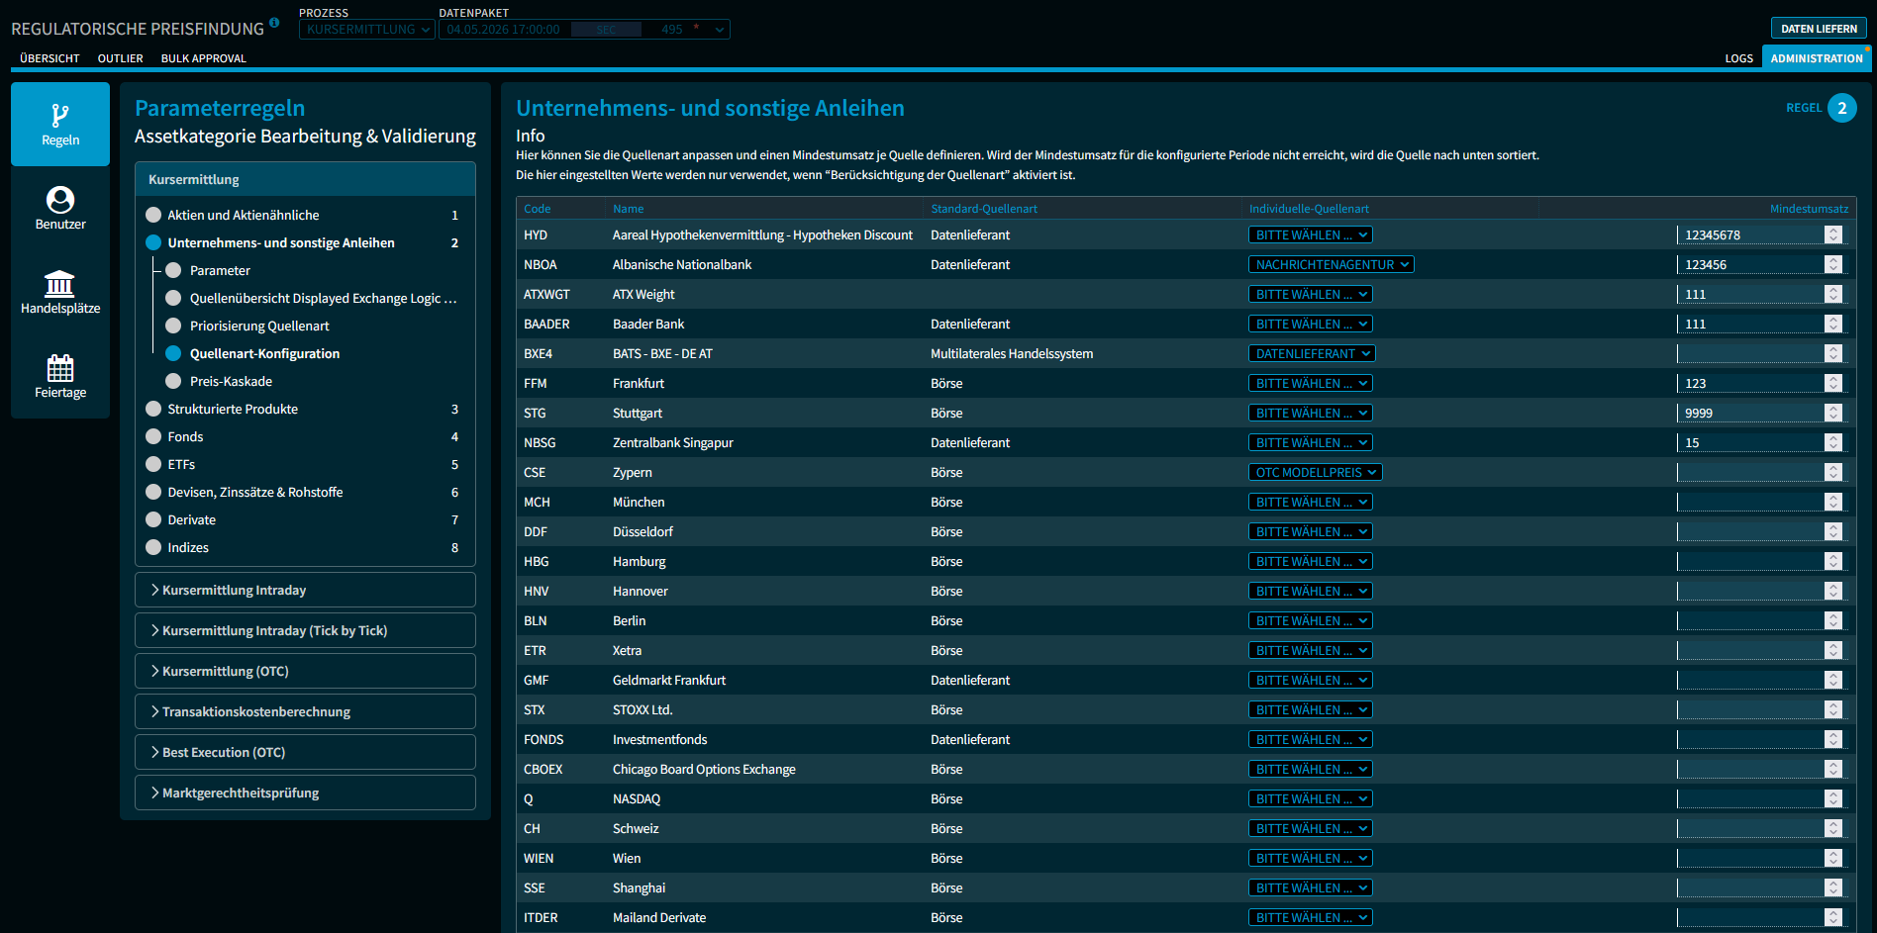This screenshot has width=1877, height=933.
Task: Open Quellenart dropdown for Frankfurt row
Action: [1311, 383]
